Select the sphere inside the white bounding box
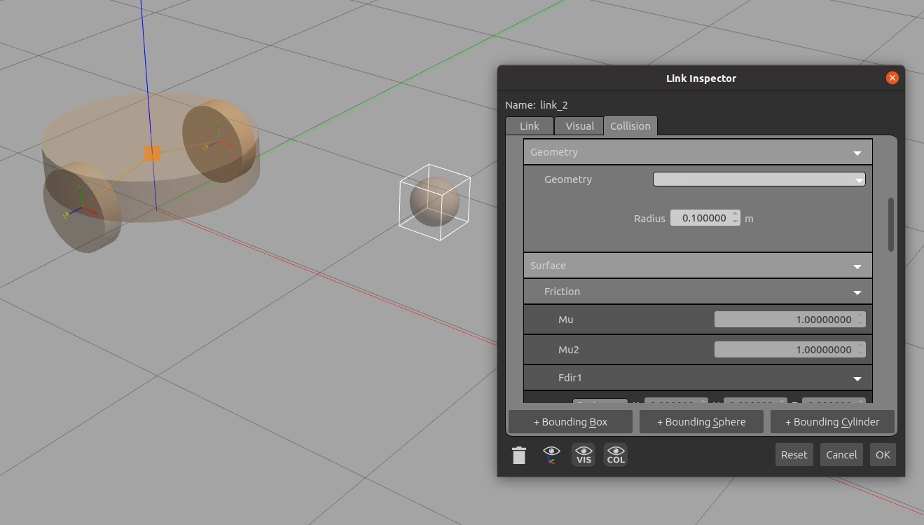This screenshot has width=924, height=525. tap(434, 202)
